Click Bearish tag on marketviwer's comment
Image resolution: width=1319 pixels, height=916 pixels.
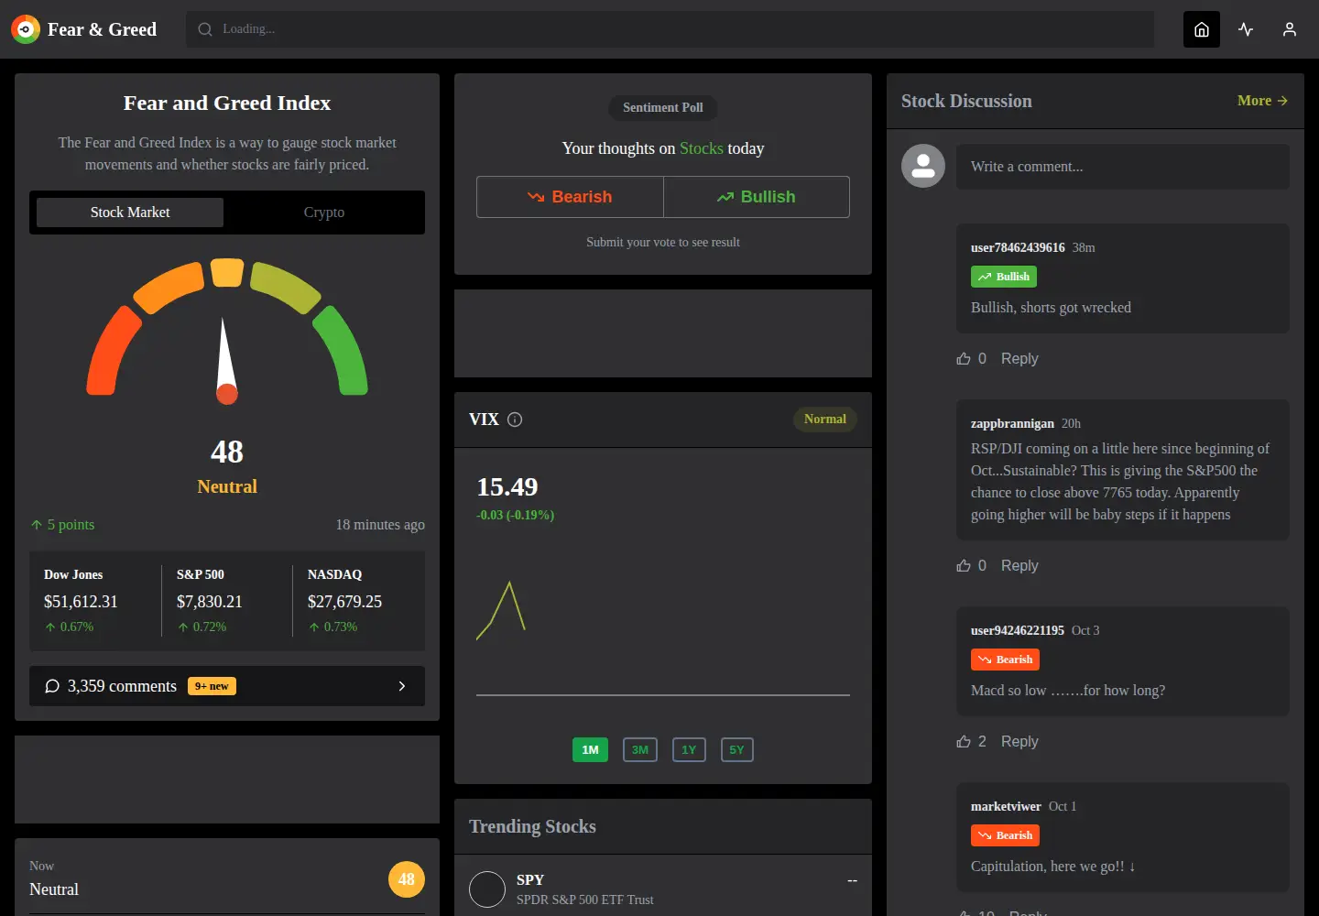click(1005, 835)
